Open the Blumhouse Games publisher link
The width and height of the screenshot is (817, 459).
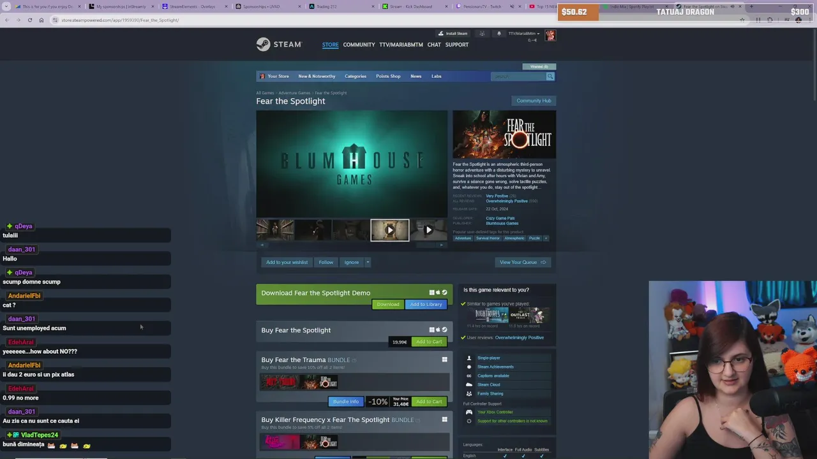pyautogui.click(x=502, y=223)
